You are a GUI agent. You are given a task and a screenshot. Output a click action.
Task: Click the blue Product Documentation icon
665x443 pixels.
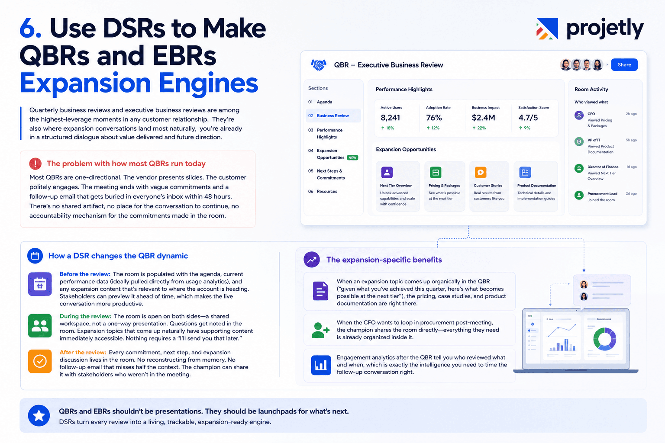(525, 173)
